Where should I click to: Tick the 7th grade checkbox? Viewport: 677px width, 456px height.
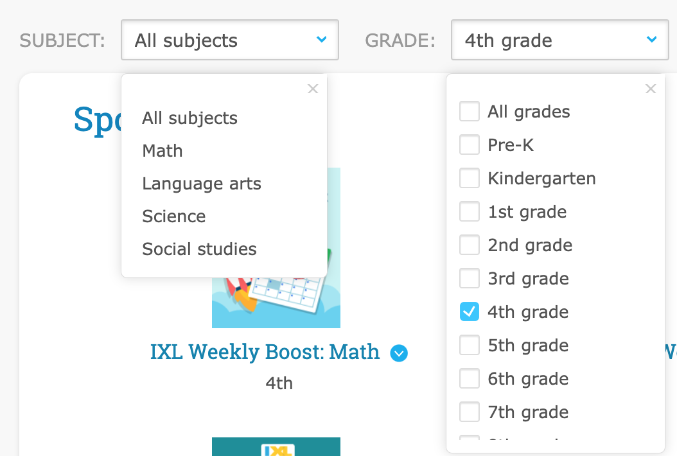470,412
